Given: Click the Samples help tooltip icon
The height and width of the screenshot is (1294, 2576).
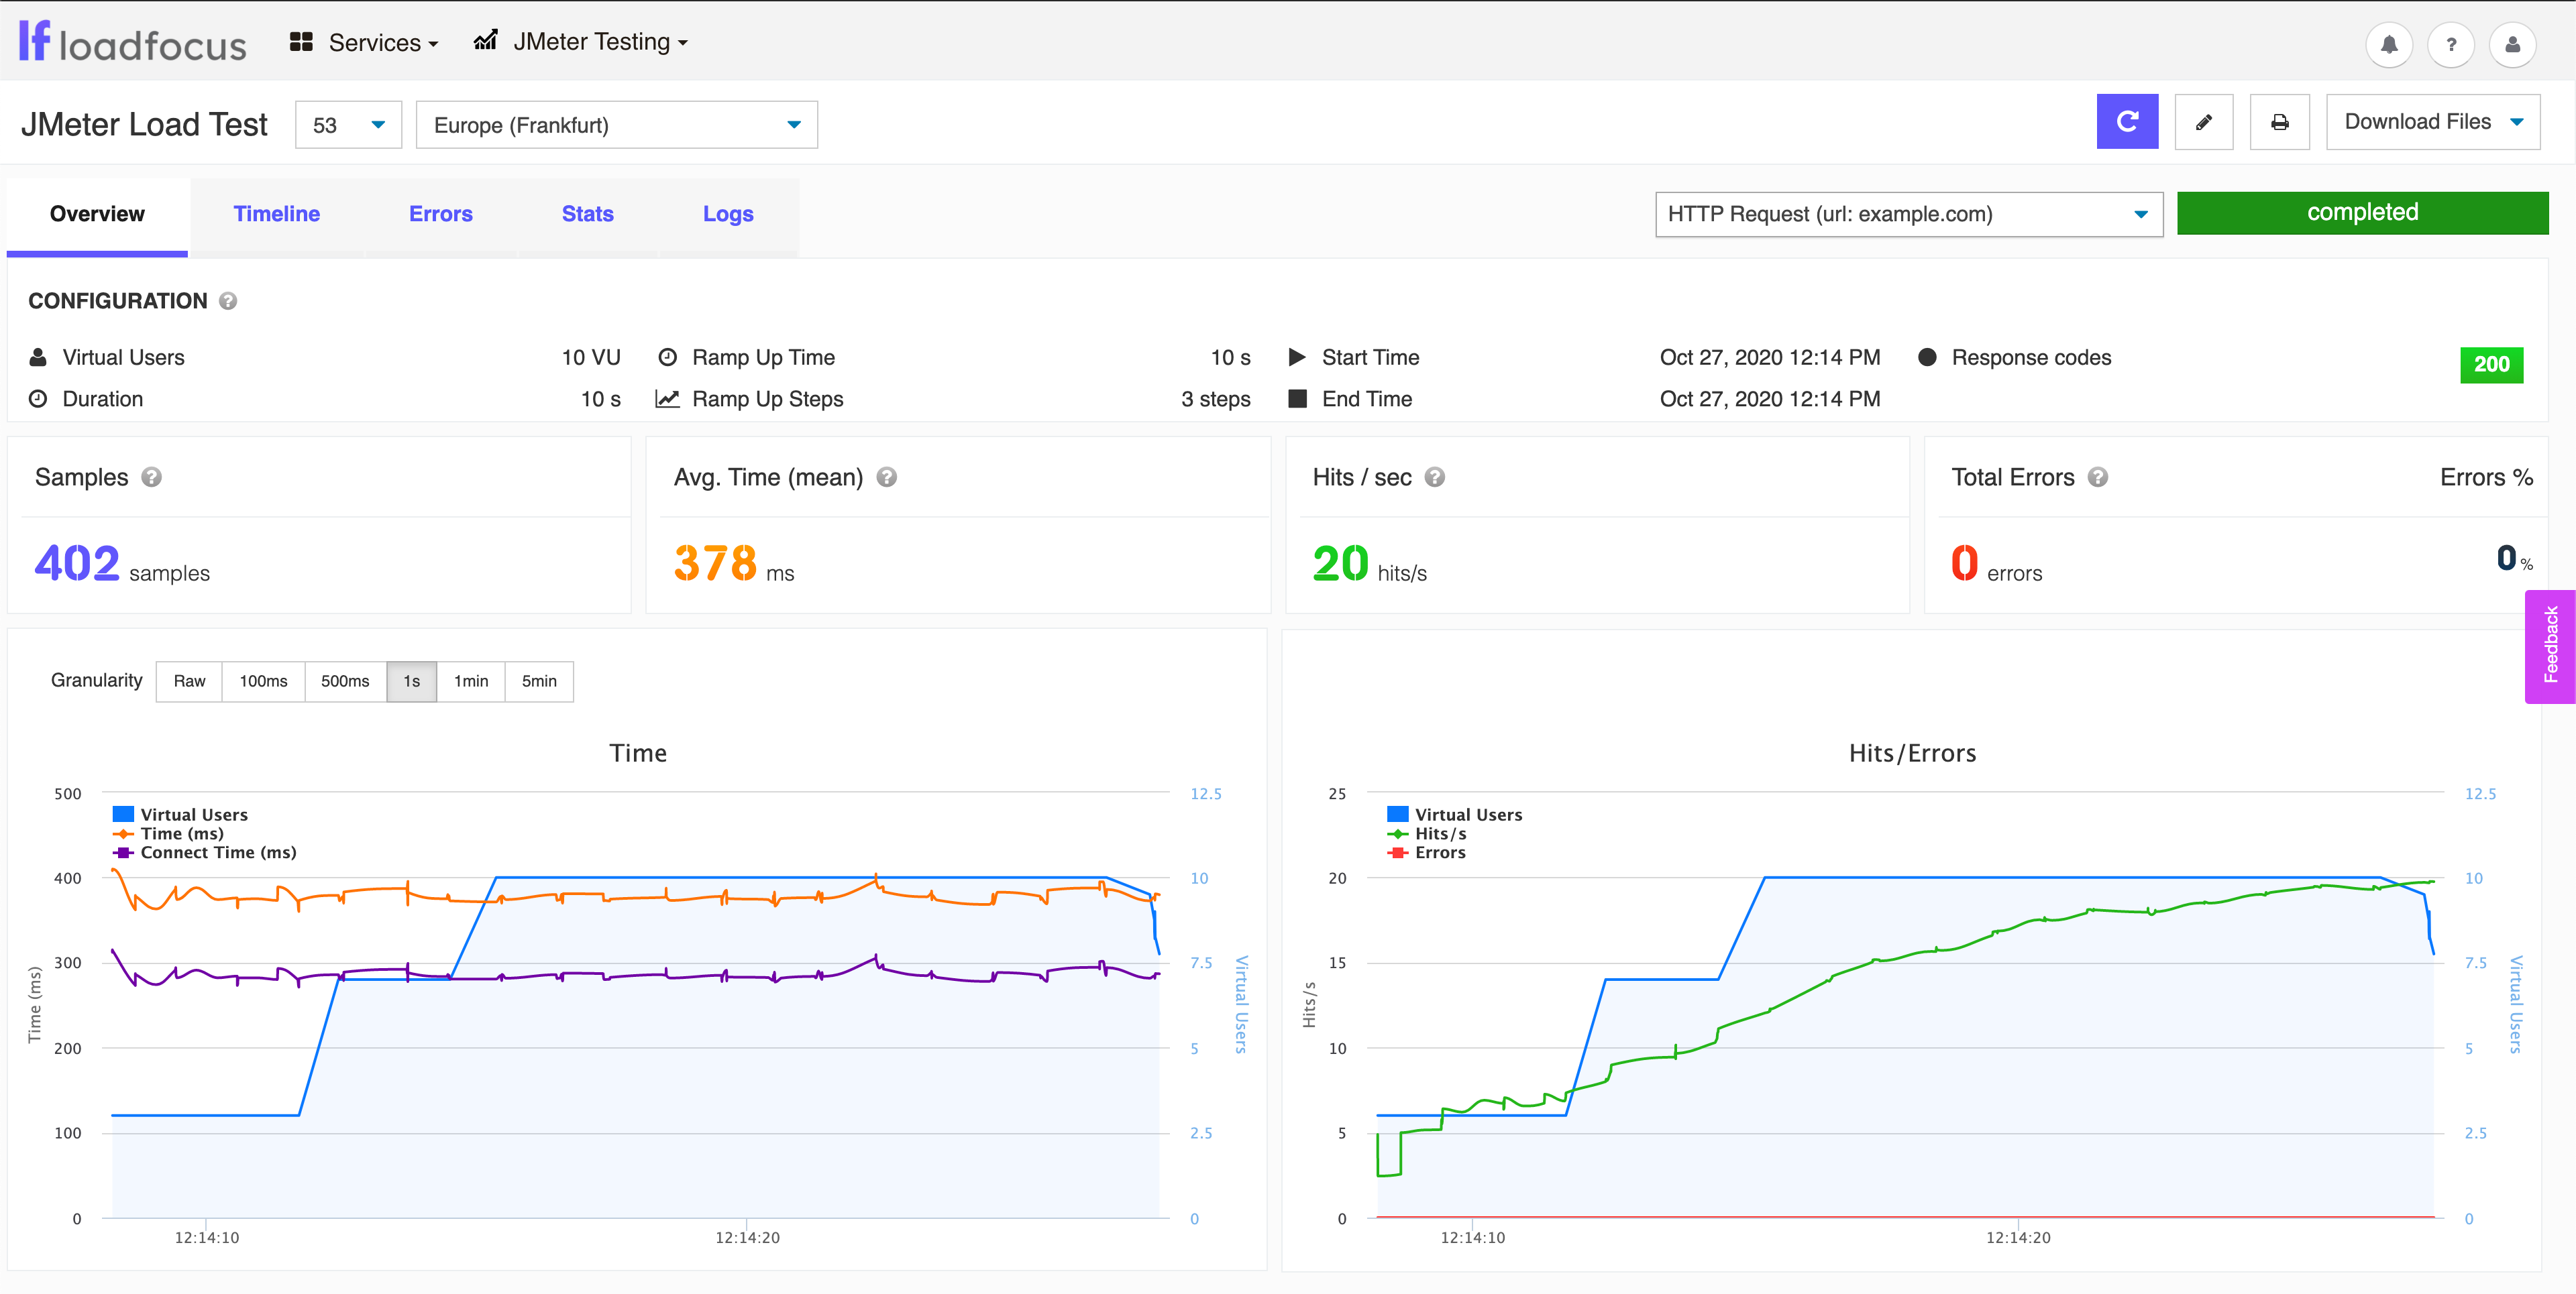Looking at the screenshot, I should pos(152,477).
